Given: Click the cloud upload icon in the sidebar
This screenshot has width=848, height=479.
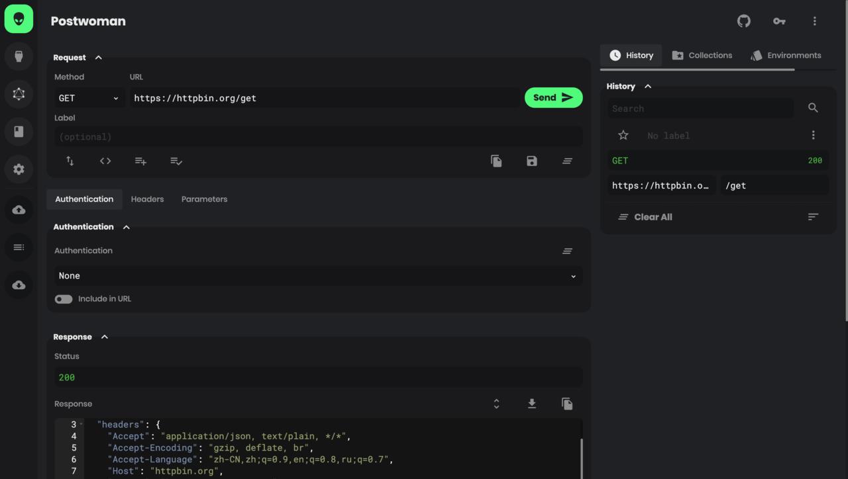Looking at the screenshot, I should point(19,210).
